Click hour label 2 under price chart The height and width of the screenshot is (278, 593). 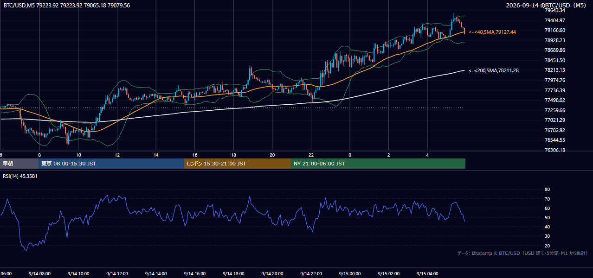(x=389, y=155)
